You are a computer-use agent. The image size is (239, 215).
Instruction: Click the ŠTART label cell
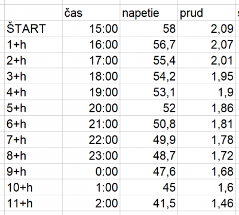[x=33, y=29]
